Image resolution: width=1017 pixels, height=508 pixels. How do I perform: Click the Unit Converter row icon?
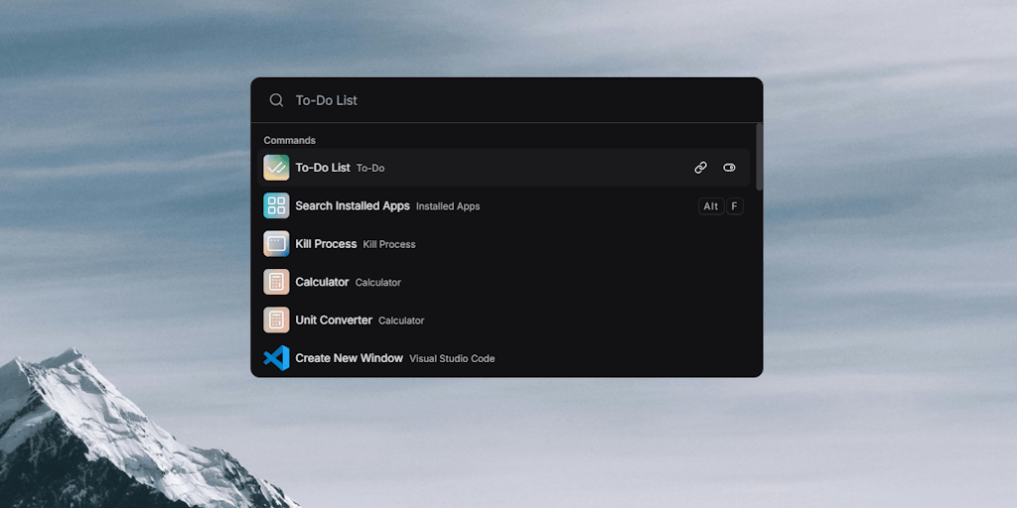pos(276,320)
